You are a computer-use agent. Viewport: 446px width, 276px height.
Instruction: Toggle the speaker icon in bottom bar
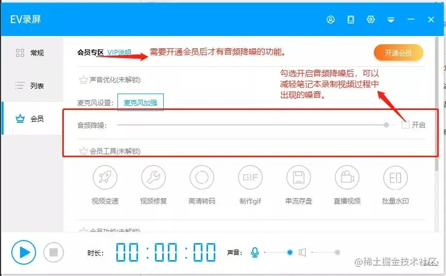(302, 252)
